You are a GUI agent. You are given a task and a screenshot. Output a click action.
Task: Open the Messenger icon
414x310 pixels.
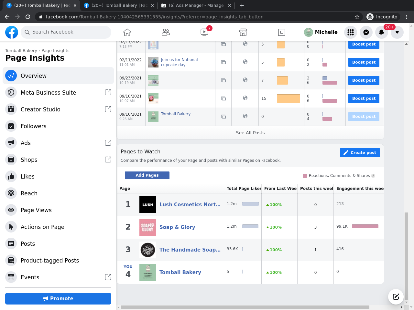tap(366, 32)
